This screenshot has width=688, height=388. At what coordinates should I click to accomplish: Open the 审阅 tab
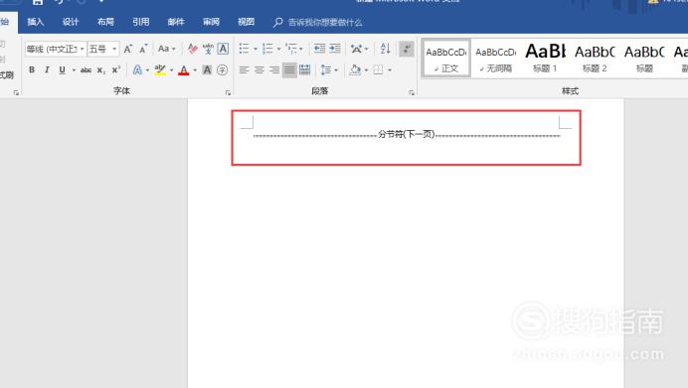(x=211, y=22)
